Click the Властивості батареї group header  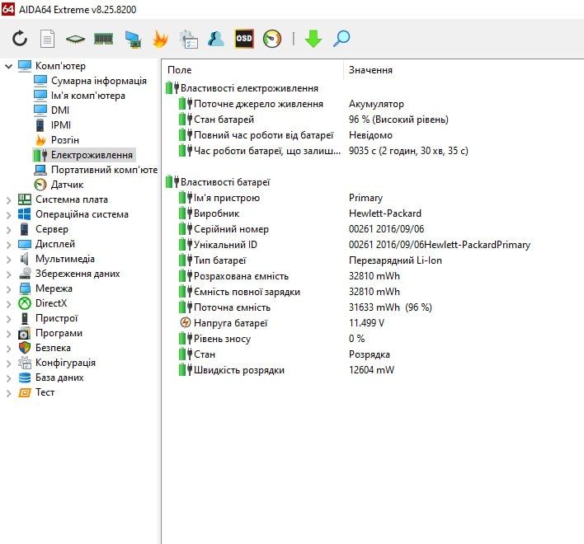(225, 182)
